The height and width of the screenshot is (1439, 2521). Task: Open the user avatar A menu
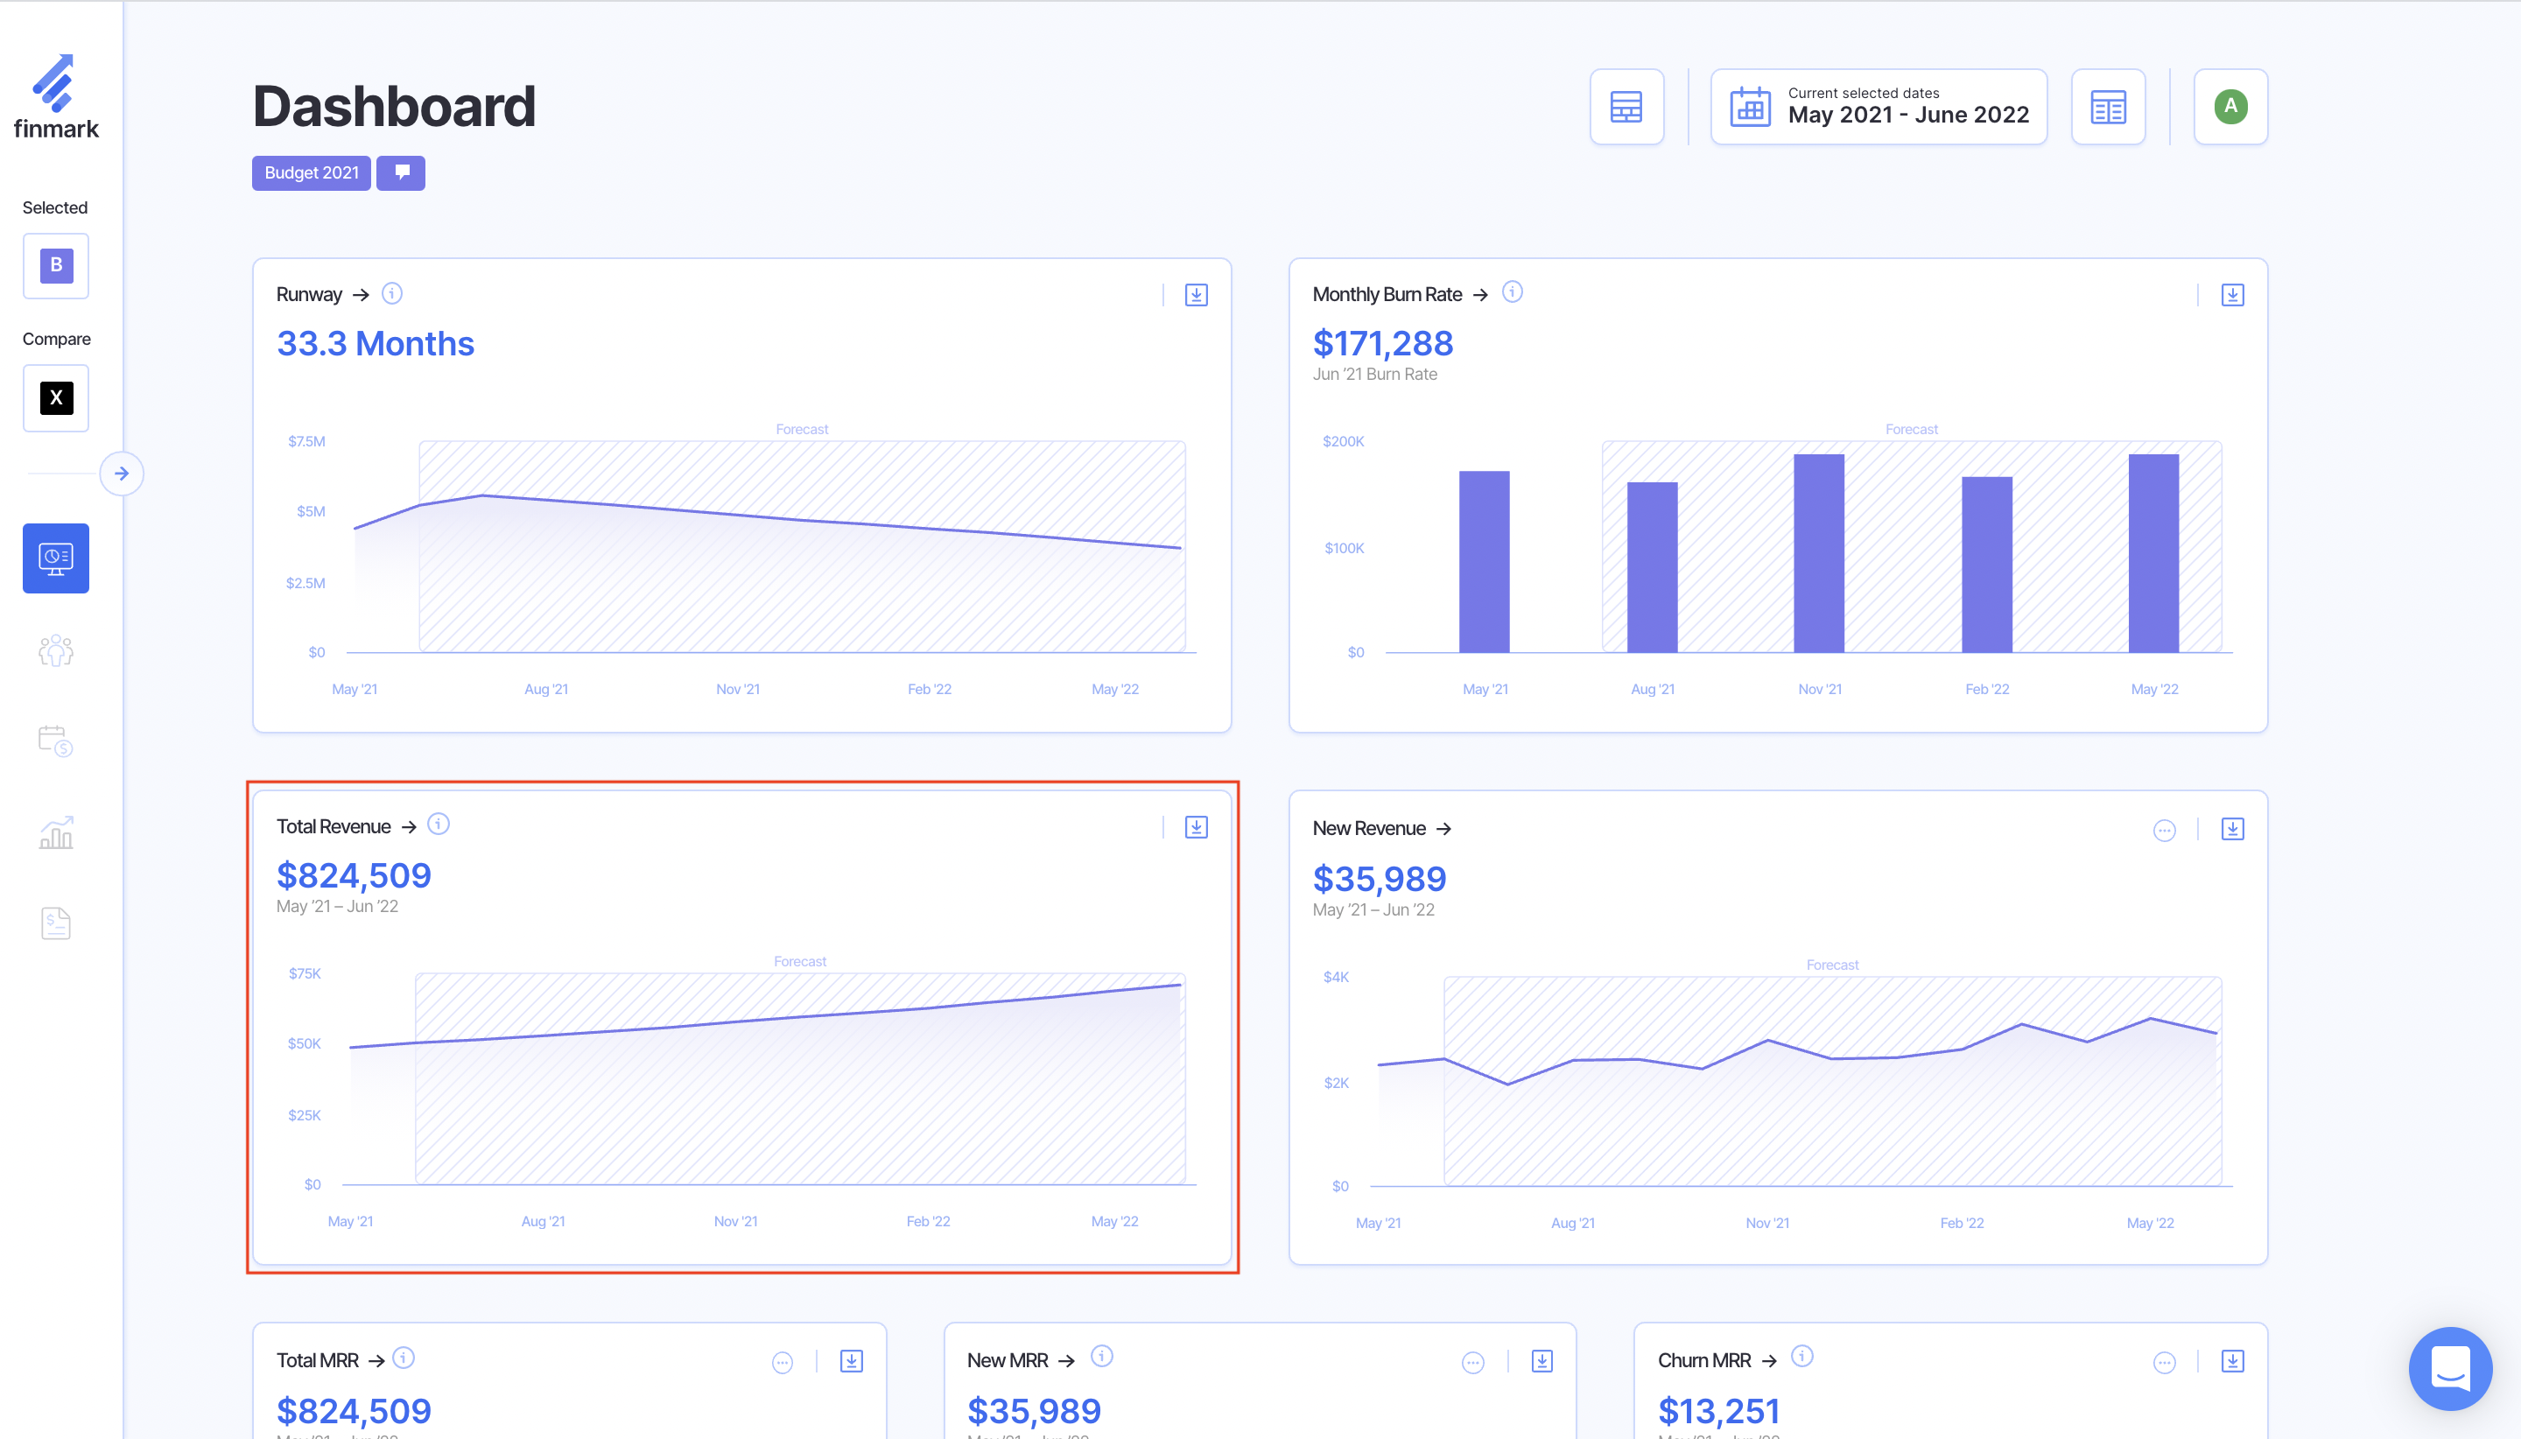coord(2230,107)
